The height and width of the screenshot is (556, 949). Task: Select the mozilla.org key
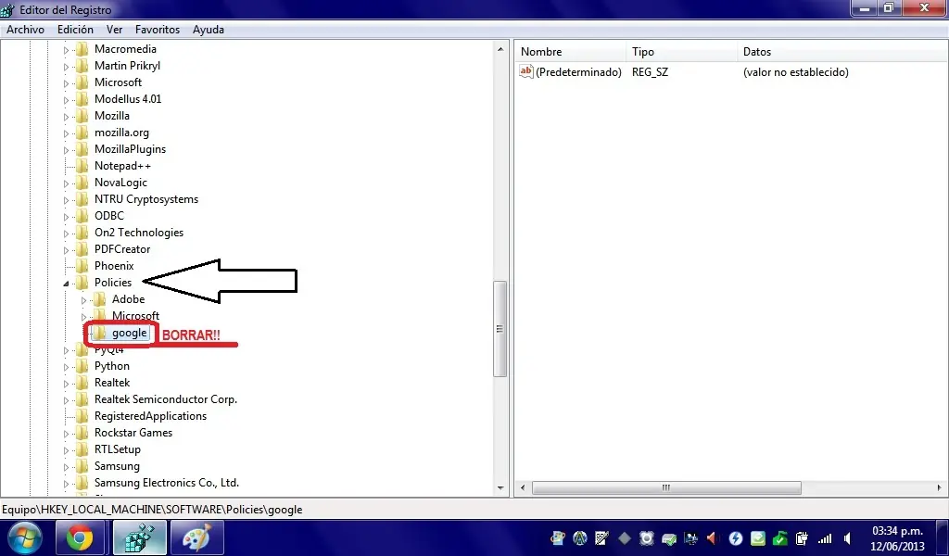[x=121, y=133]
